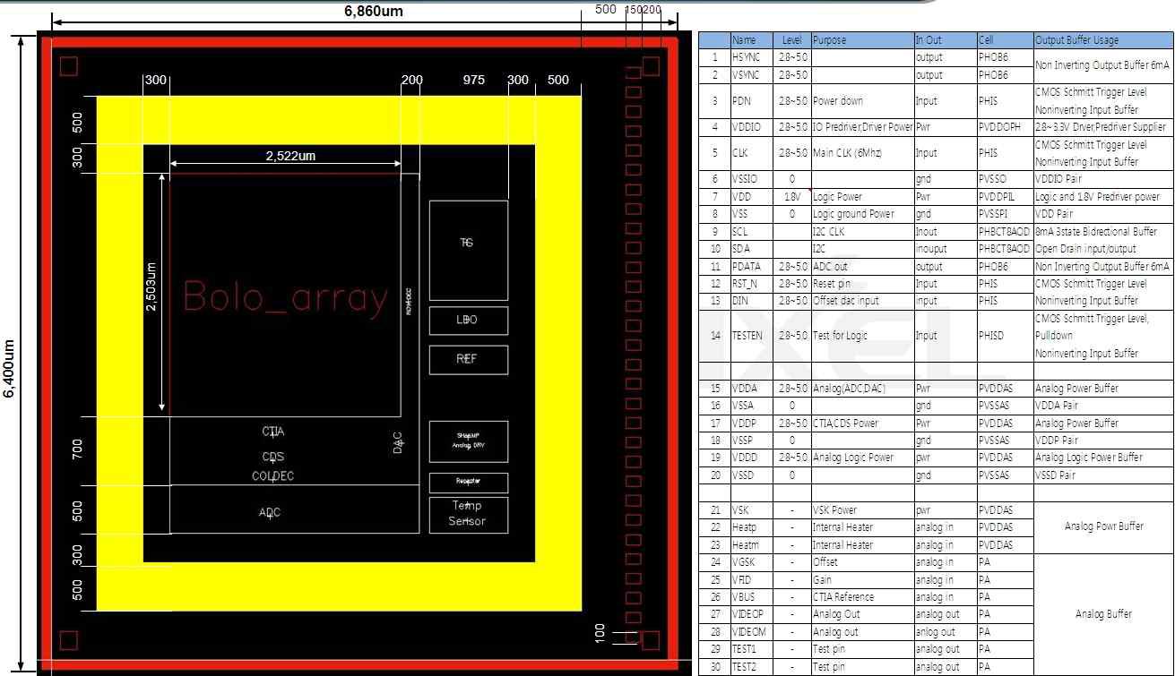The width and height of the screenshot is (1175, 676).
Task: Select the 'VSYNC' name cell
Action: coord(751,75)
